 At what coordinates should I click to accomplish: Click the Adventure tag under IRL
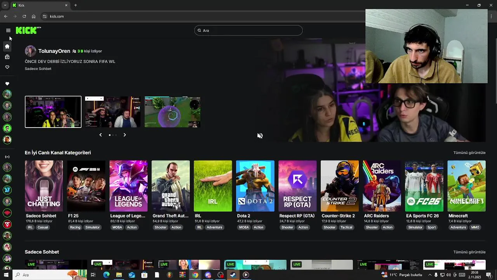(x=214, y=227)
